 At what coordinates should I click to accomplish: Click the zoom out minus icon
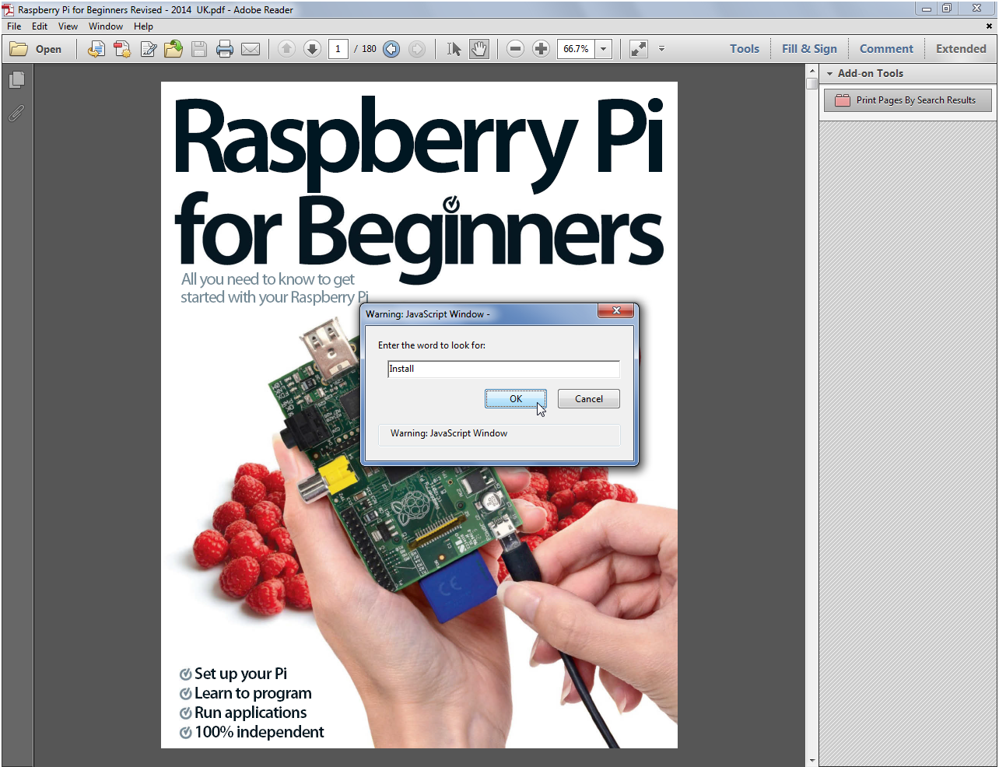click(515, 49)
